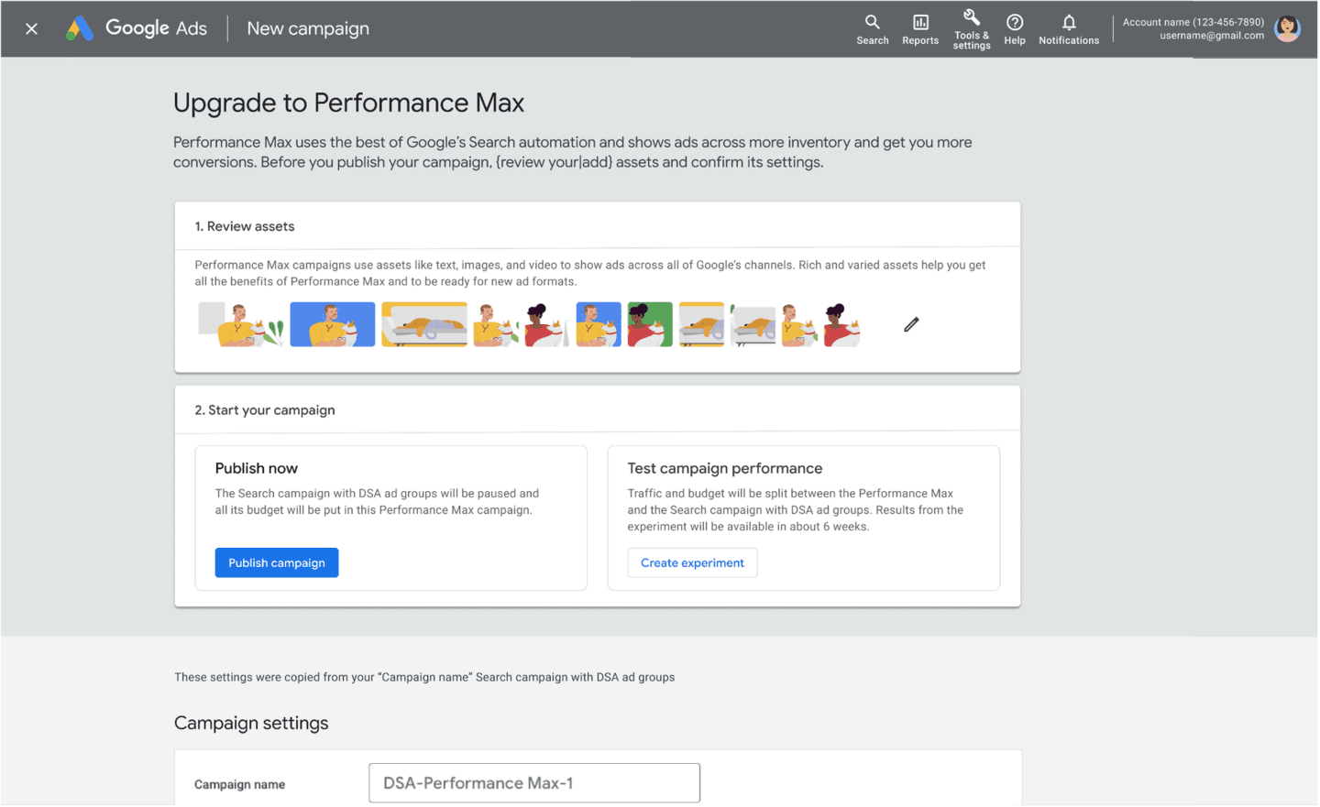Screen dimensions: 1320x807
Task: Open Search from the top bar
Action: coord(873,29)
